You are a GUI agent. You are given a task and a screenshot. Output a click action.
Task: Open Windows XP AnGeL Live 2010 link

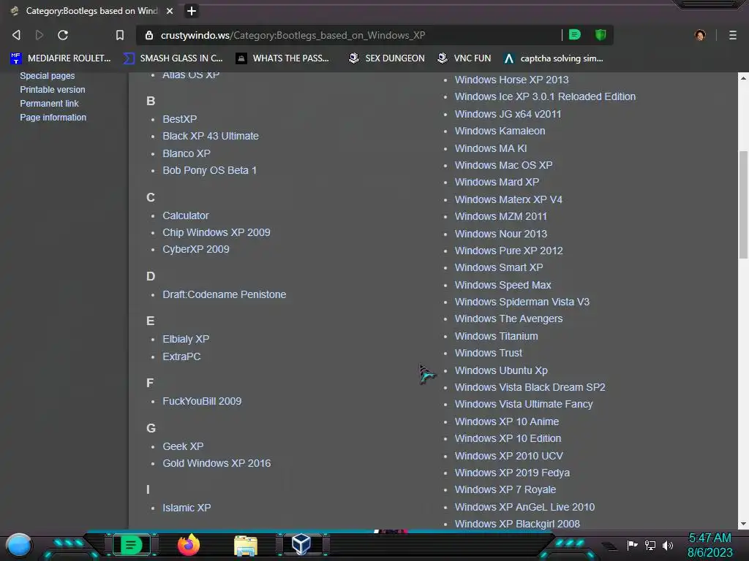(524, 507)
